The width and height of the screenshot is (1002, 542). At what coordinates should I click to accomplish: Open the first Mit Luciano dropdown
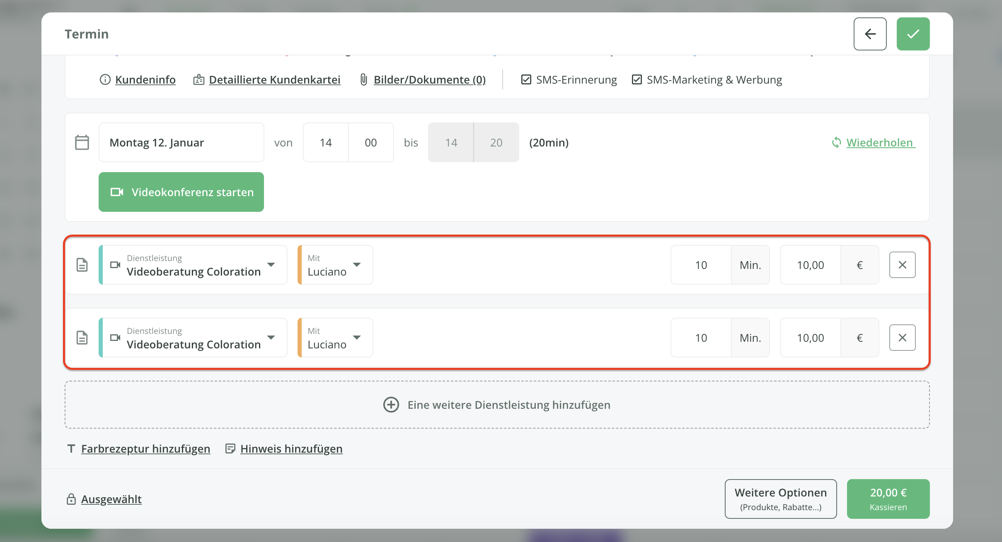pyautogui.click(x=356, y=265)
